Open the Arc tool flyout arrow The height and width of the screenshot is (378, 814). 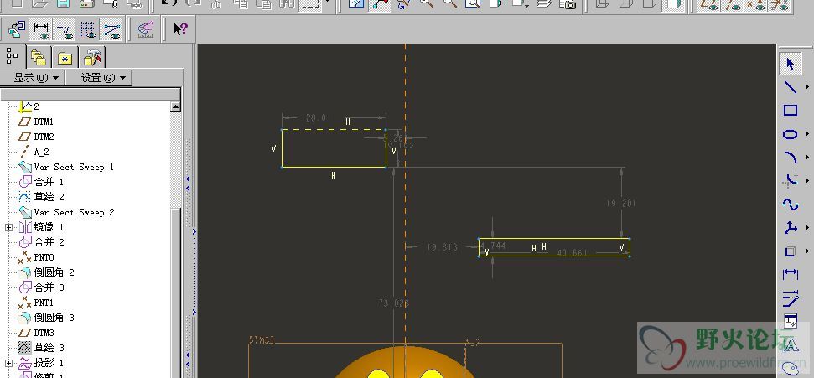tap(806, 158)
